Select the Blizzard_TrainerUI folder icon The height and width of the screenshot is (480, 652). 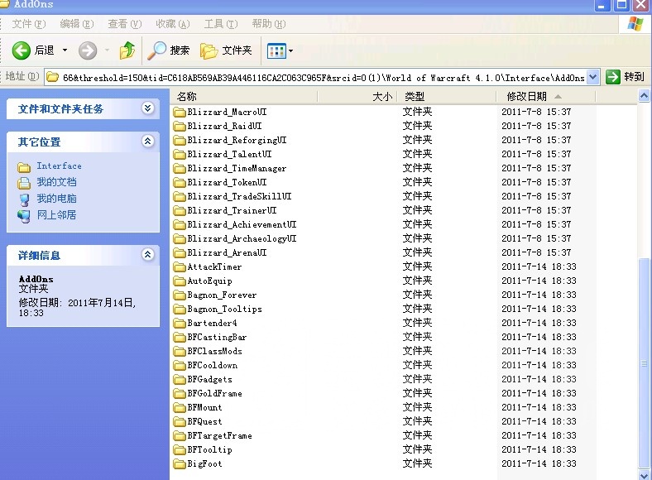pyautogui.click(x=180, y=211)
